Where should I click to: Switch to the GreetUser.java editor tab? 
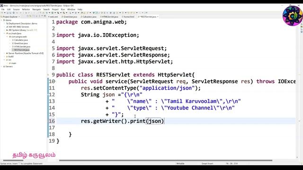pyautogui.click(x=70, y=17)
